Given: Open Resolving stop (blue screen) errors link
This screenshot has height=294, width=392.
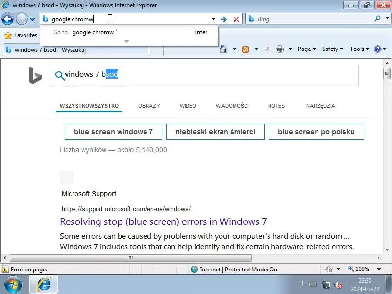Looking at the screenshot, I should 163,222.
